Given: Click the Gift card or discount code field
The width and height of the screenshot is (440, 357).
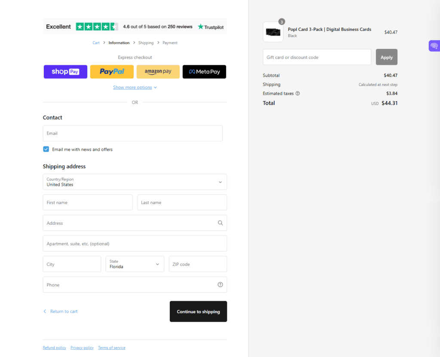Looking at the screenshot, I should coord(317,57).
